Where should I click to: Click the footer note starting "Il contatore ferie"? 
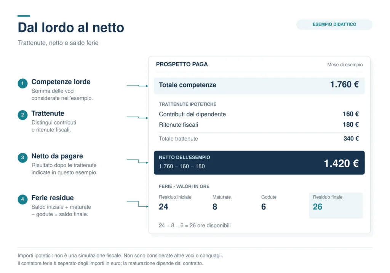pyautogui.click(x=110, y=263)
